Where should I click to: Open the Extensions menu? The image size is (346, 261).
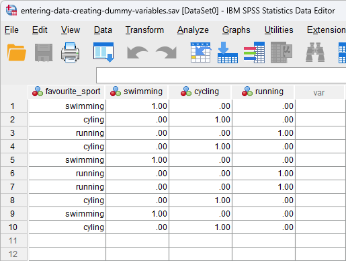pyautogui.click(x=327, y=30)
